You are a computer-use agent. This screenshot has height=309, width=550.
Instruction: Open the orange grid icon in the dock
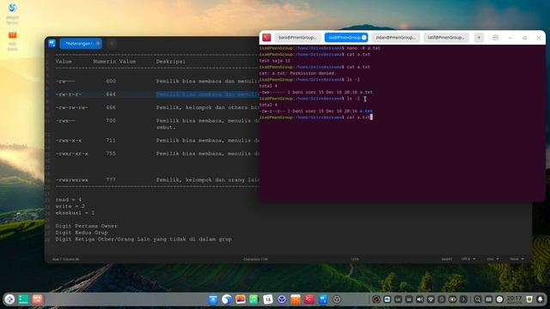37,300
